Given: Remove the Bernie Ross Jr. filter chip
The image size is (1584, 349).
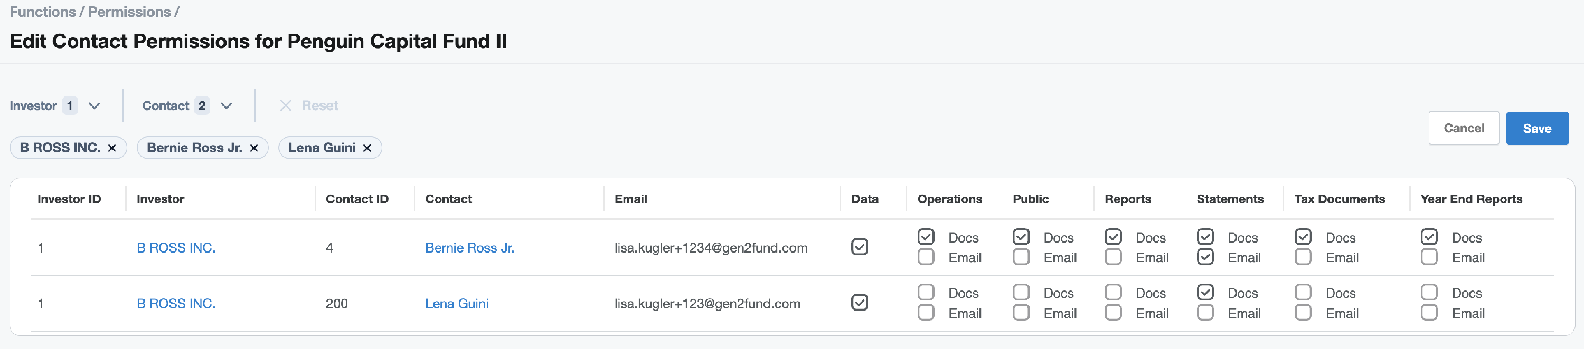Looking at the screenshot, I should point(253,148).
